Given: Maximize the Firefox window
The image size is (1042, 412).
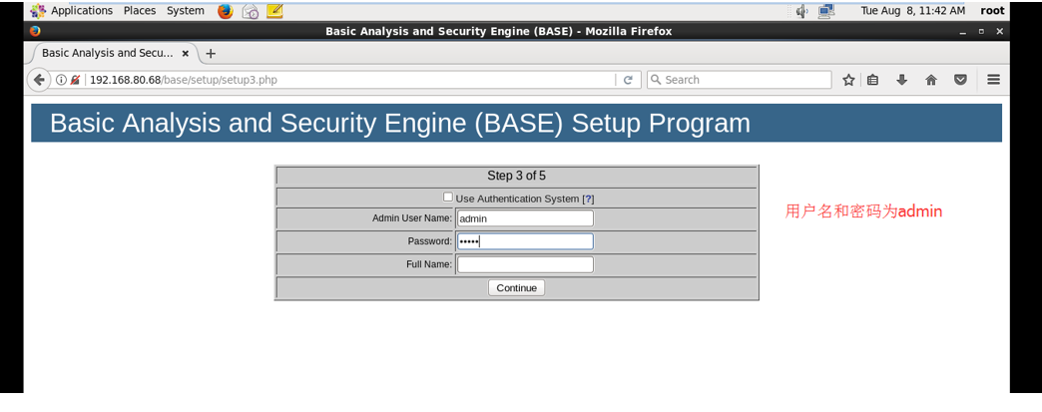Looking at the screenshot, I should 981,31.
